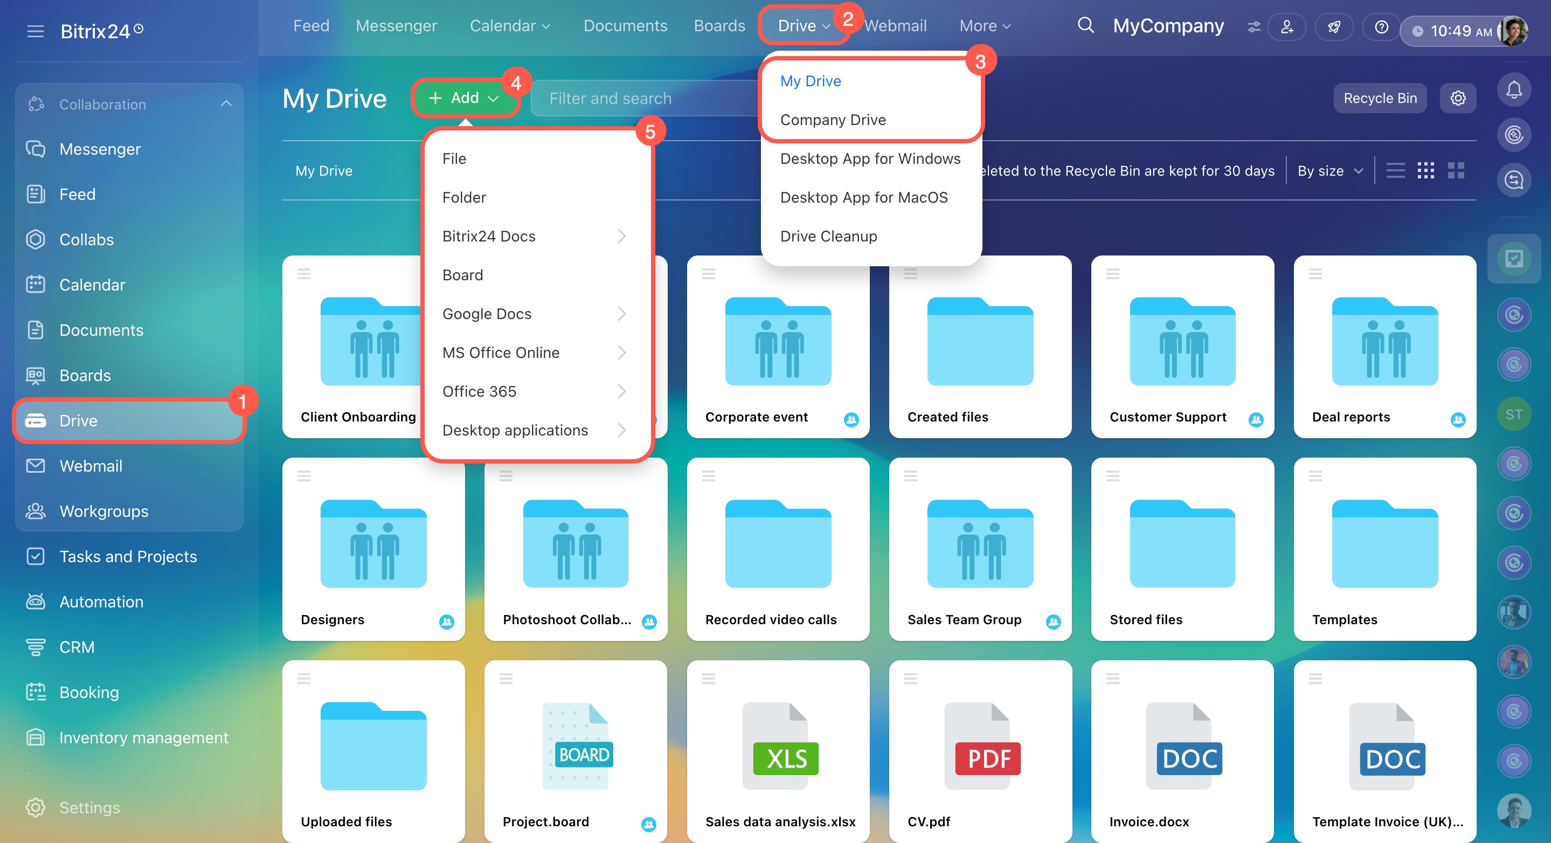Image resolution: width=1551 pixels, height=843 pixels.
Task: Switch to small grid view
Action: click(x=1425, y=170)
